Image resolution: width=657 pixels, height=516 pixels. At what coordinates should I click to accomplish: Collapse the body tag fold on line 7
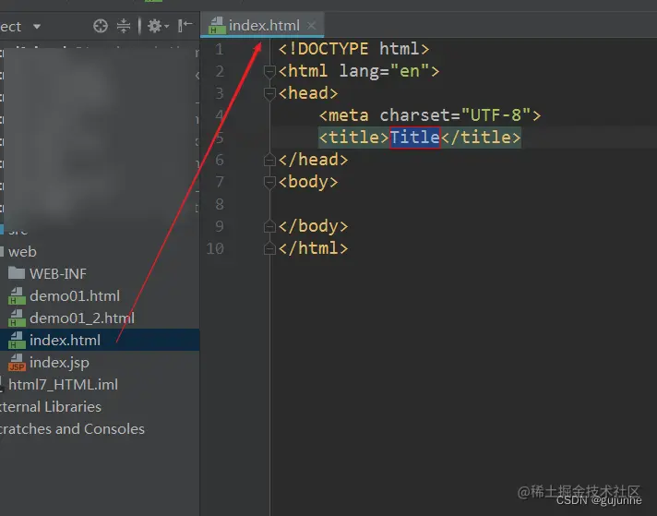269,182
